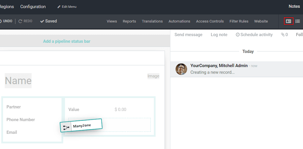Switch to the list view icon
Screen dimensions: 303x149
[x=298, y=21]
